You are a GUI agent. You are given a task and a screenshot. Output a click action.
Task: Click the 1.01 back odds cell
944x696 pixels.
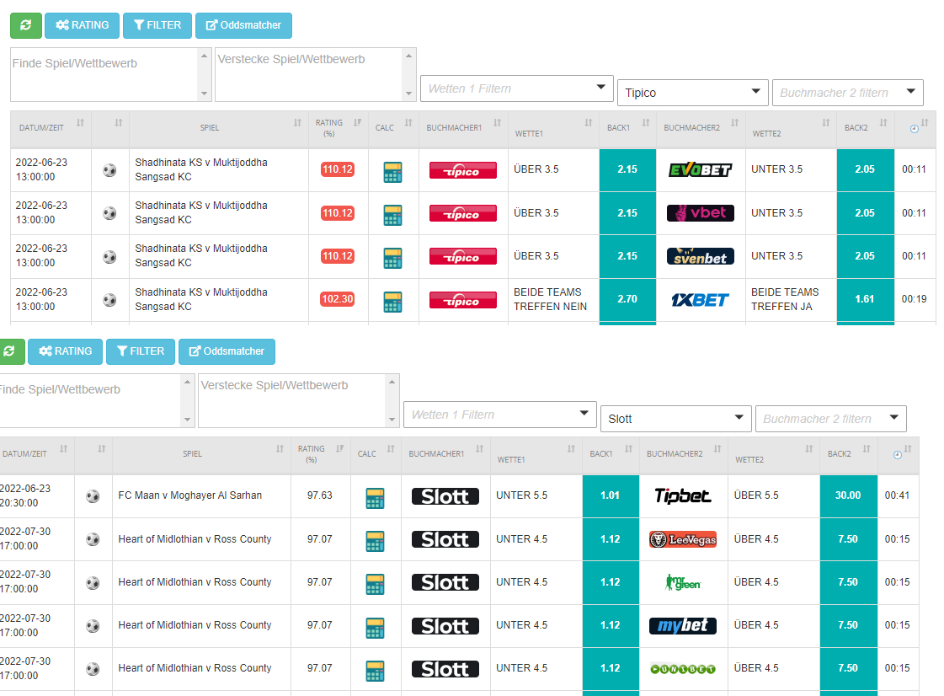pos(611,496)
